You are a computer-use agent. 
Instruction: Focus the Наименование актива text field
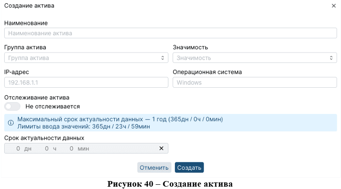pos(170,33)
